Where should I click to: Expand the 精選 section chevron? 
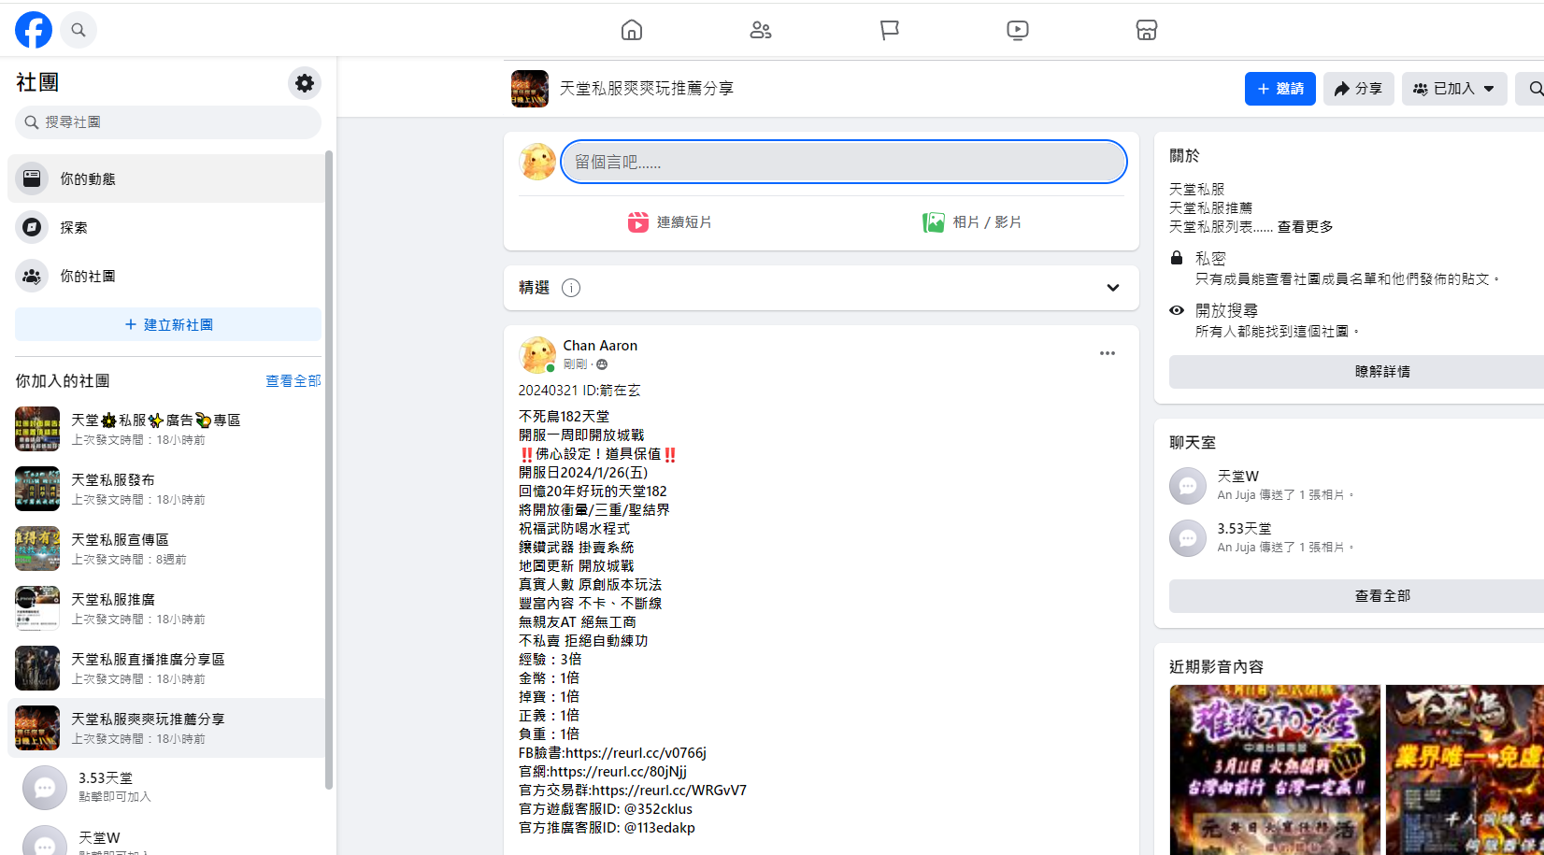pyautogui.click(x=1113, y=288)
